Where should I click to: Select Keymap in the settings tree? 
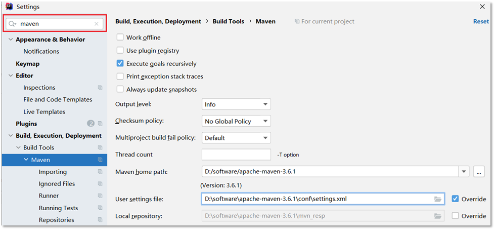(27, 64)
